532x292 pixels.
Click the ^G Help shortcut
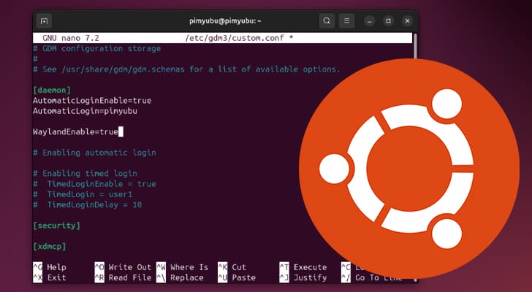[50, 267]
